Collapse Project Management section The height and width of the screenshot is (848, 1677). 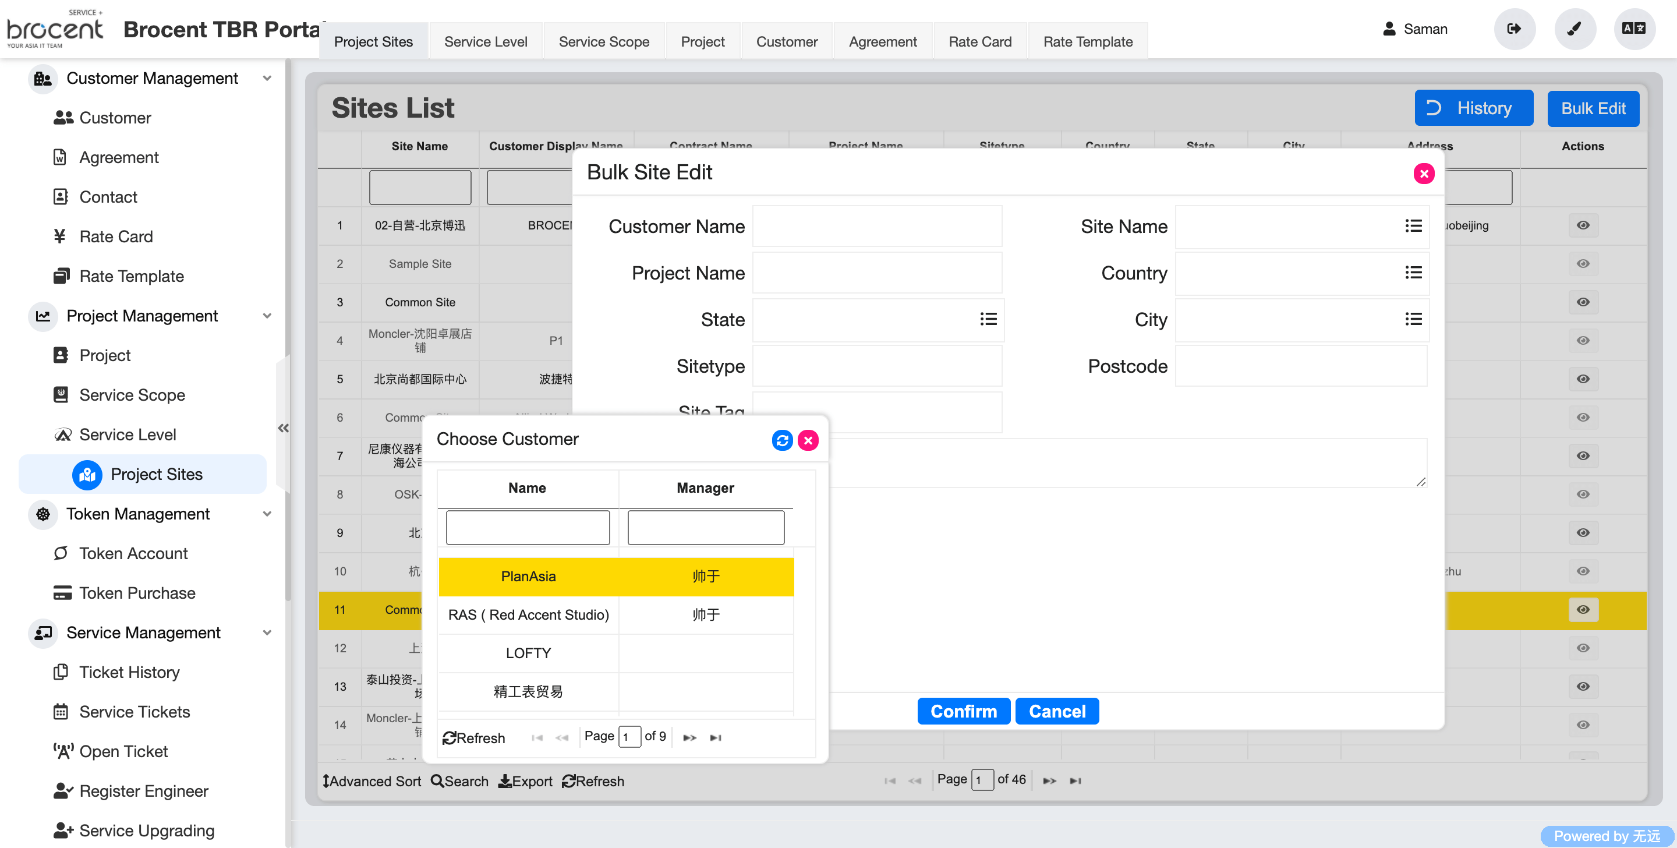coord(267,316)
